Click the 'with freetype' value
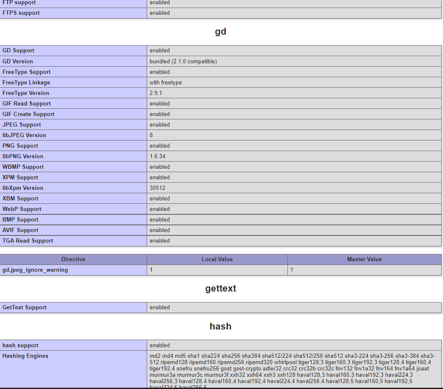 click(x=166, y=82)
